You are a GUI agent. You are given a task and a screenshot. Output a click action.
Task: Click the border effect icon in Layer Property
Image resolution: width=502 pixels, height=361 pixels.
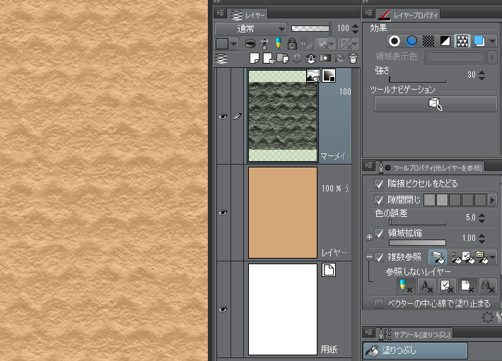click(x=395, y=41)
